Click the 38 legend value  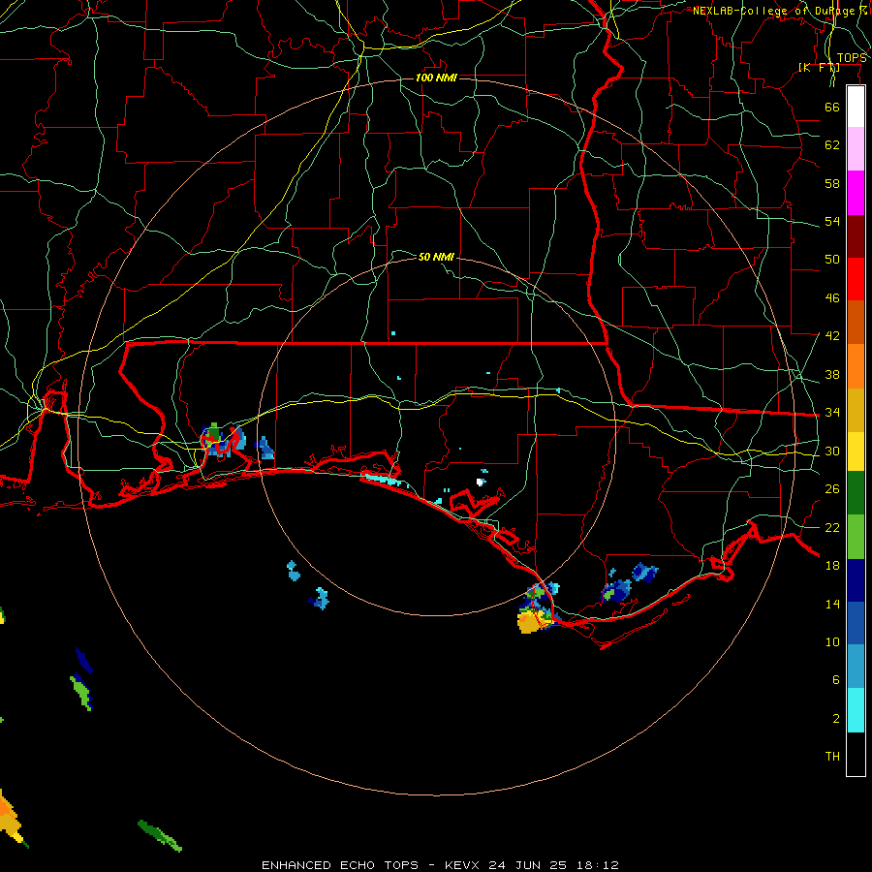tap(832, 375)
